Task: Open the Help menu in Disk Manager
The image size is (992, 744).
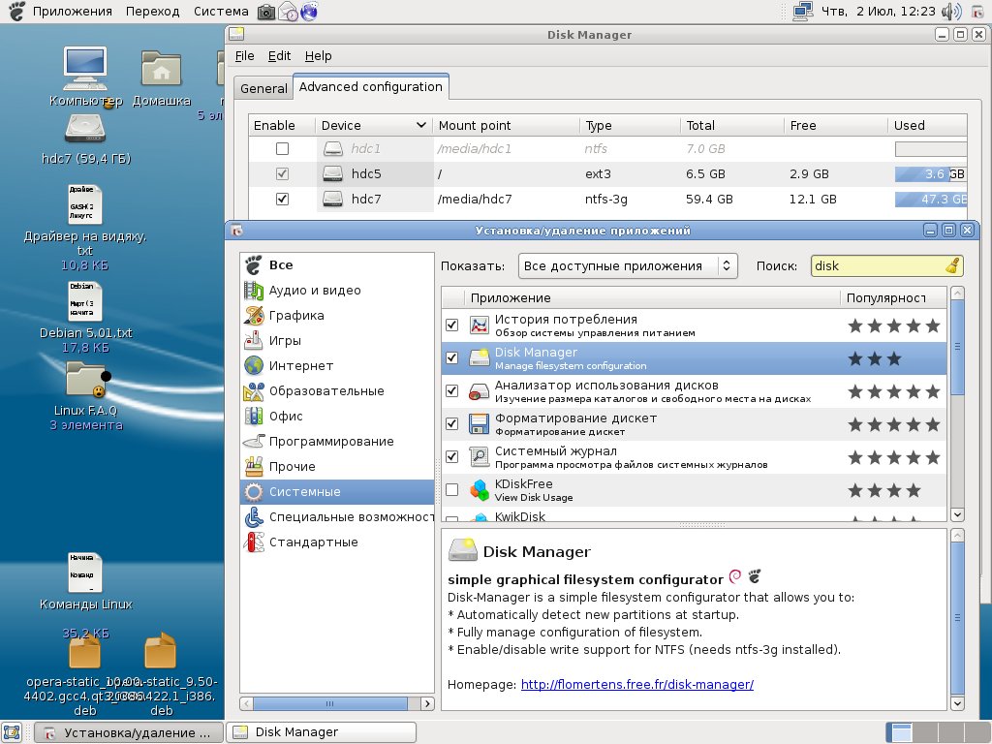Action: click(x=318, y=55)
